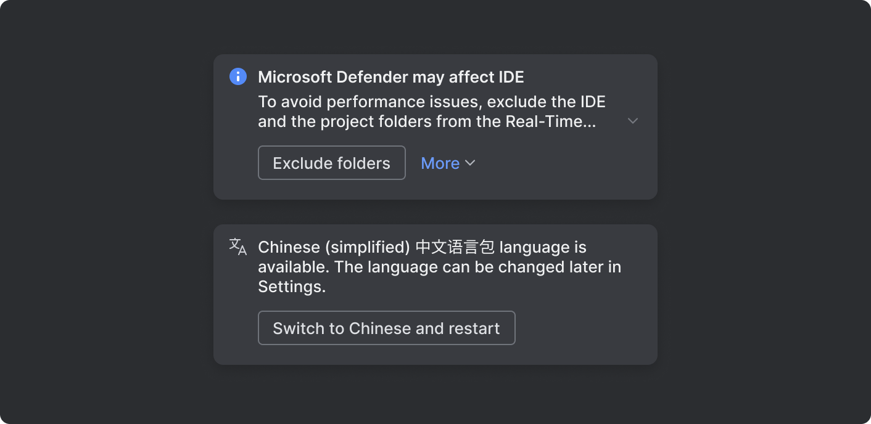Select the Microsoft Defender notification info badge
871x424 pixels.
coord(237,76)
